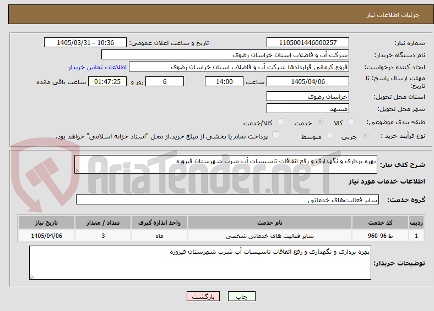
Task: Click resize grip of توضیحات خریدار textarea
Action: click(x=32, y=277)
